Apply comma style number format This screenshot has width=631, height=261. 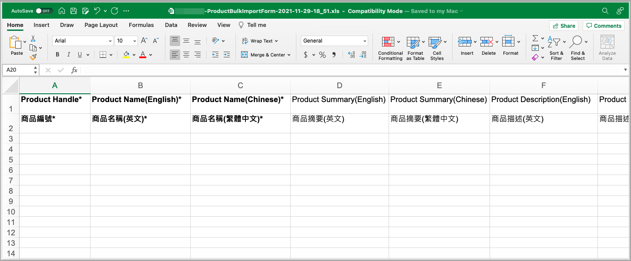[334, 55]
